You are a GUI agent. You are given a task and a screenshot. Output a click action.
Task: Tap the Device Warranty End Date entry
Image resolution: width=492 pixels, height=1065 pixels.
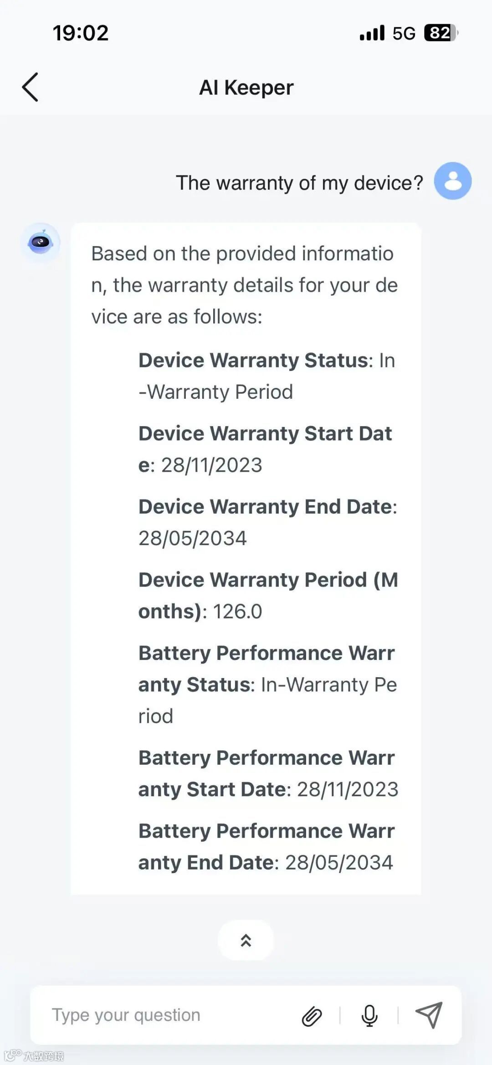click(268, 522)
